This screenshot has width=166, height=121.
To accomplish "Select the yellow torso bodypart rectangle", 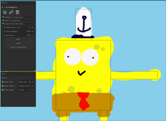I will click(83, 75).
